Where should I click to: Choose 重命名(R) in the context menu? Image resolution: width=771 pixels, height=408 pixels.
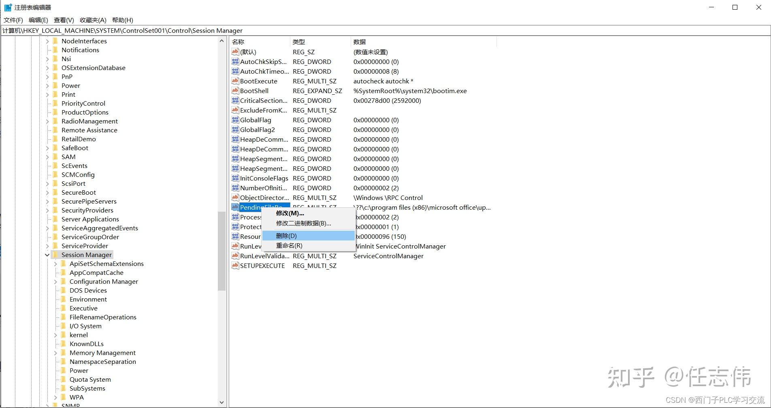289,245
